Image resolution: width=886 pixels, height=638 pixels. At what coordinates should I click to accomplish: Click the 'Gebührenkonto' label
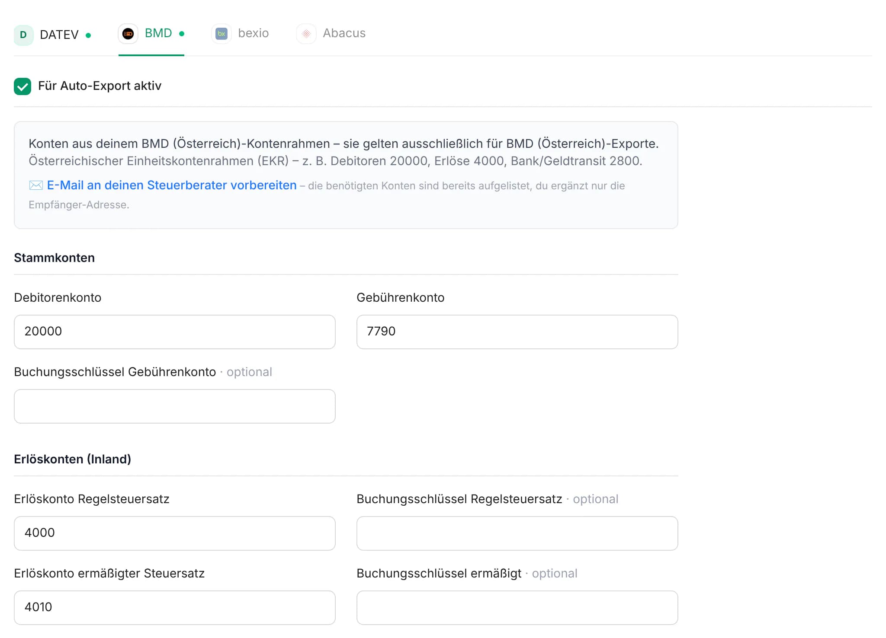pos(401,297)
